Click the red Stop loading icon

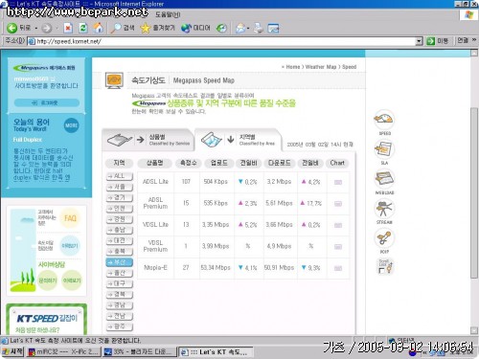point(68,28)
